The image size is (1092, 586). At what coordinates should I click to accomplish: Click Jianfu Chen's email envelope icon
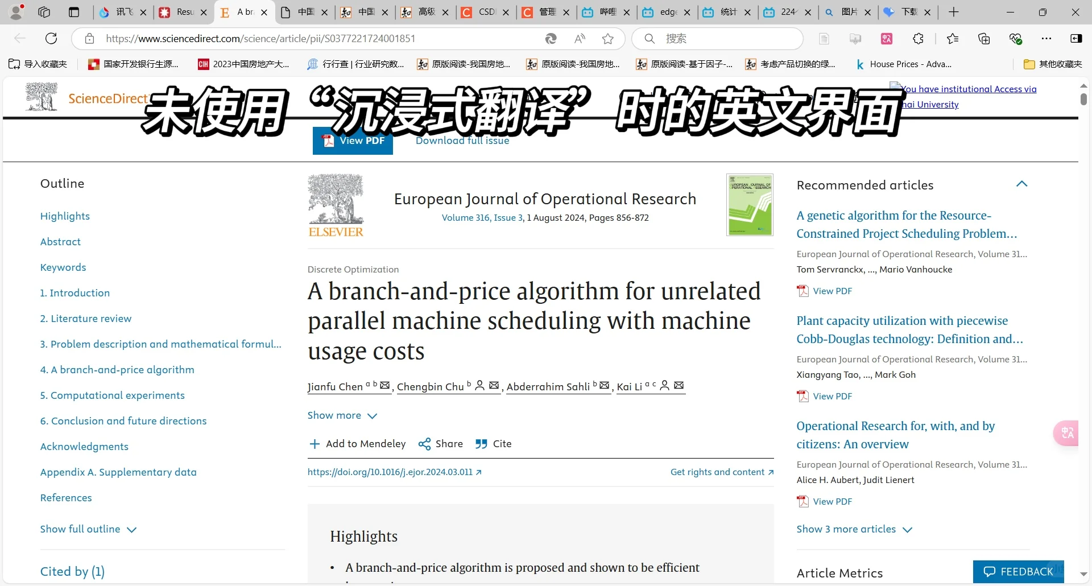[x=385, y=385]
